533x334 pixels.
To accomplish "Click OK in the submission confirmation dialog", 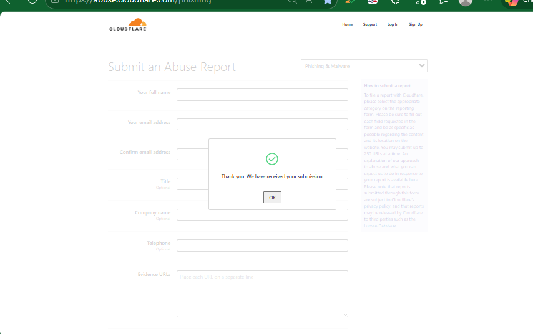I will pyautogui.click(x=272, y=197).
